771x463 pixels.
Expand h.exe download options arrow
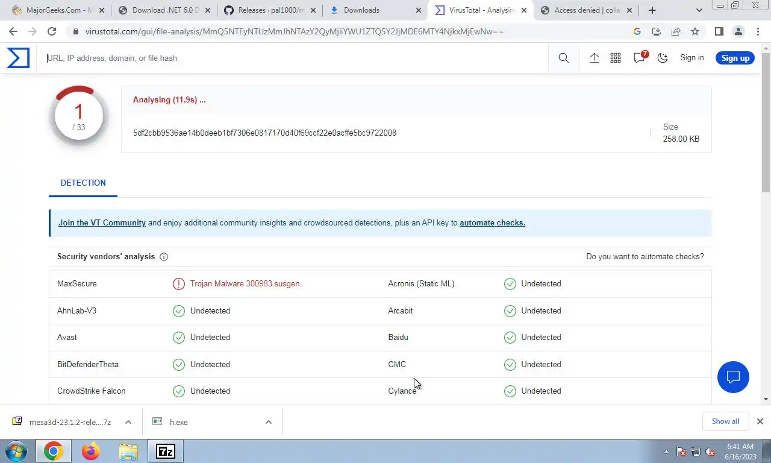[269, 422]
